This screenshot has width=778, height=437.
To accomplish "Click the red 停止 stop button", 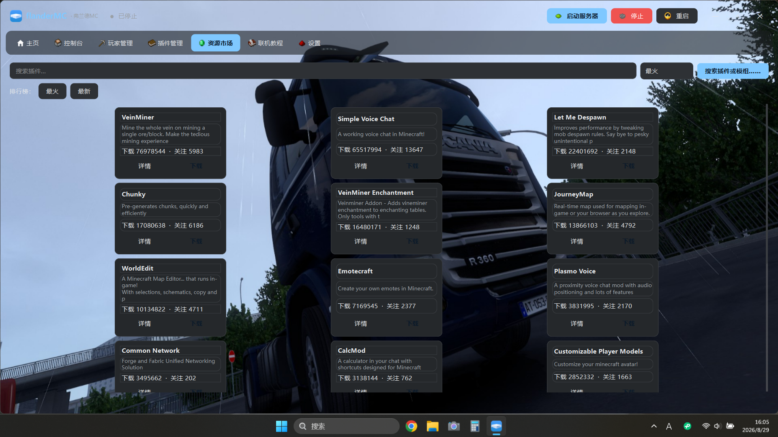I will 632,16.
